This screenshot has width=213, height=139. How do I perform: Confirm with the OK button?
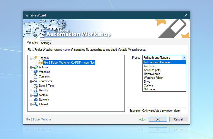[x=158, y=119]
